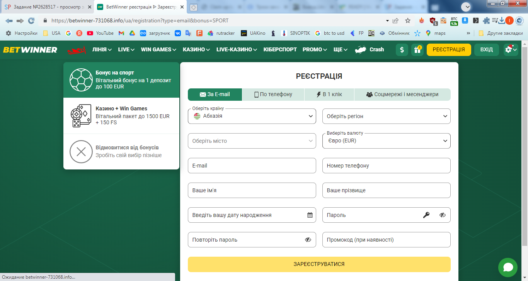Image resolution: width=528 pixels, height=281 pixels.
Task: Switch to Соцмережі і месенджери tab
Action: pyautogui.click(x=402, y=94)
